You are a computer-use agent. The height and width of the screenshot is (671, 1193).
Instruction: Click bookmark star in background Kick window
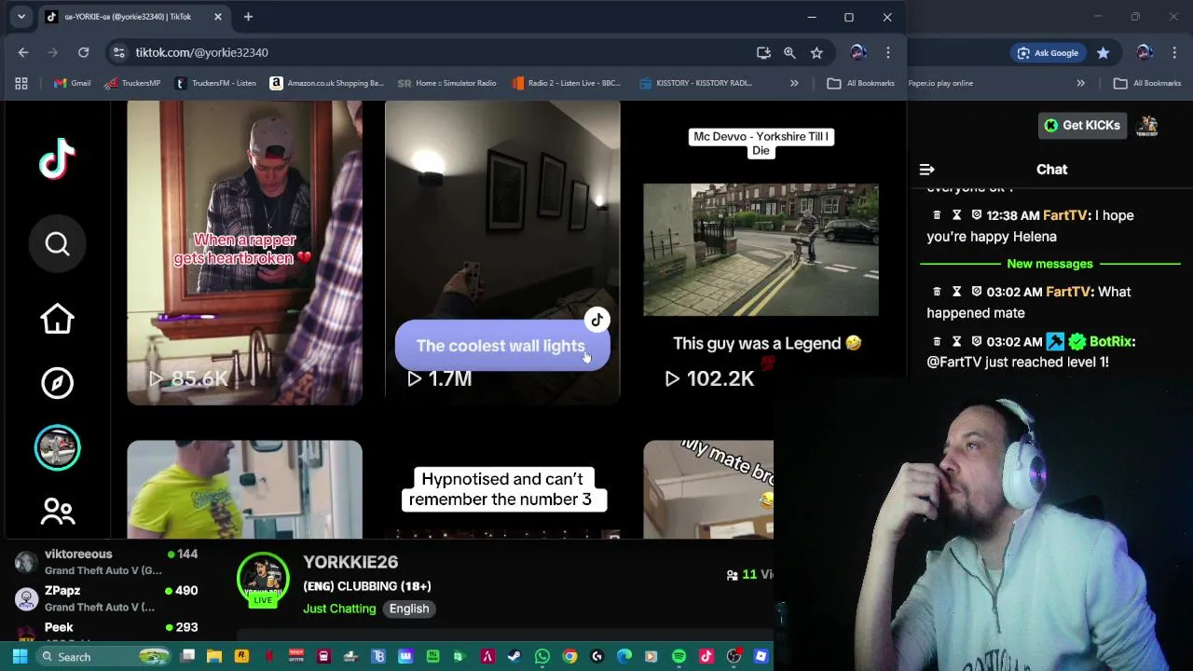[1104, 53]
